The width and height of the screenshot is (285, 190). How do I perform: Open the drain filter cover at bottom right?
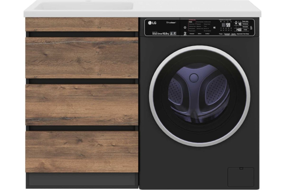point(240,176)
